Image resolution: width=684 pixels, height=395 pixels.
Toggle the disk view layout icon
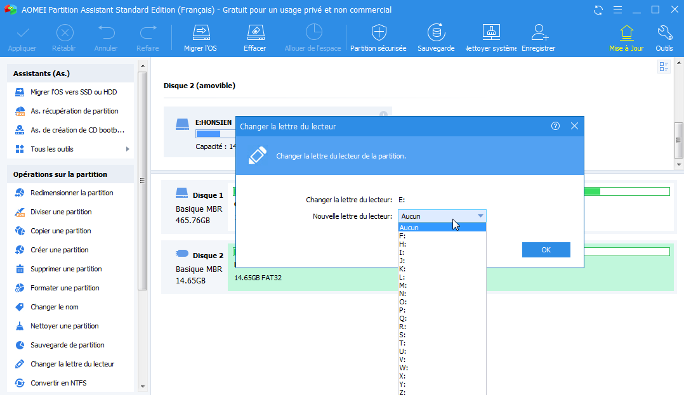[x=664, y=67]
